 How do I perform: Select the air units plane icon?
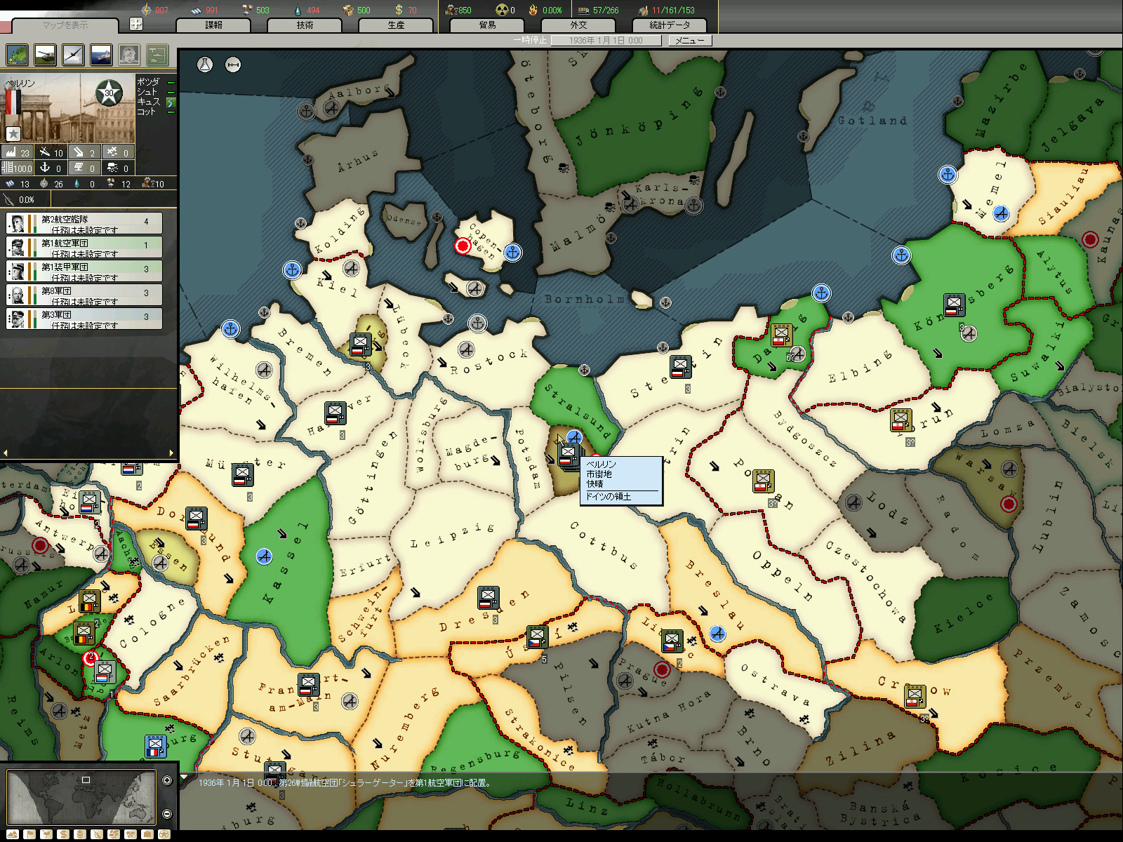click(73, 54)
